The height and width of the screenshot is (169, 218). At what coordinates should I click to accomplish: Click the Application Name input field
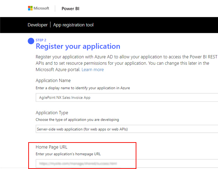click(x=127, y=98)
